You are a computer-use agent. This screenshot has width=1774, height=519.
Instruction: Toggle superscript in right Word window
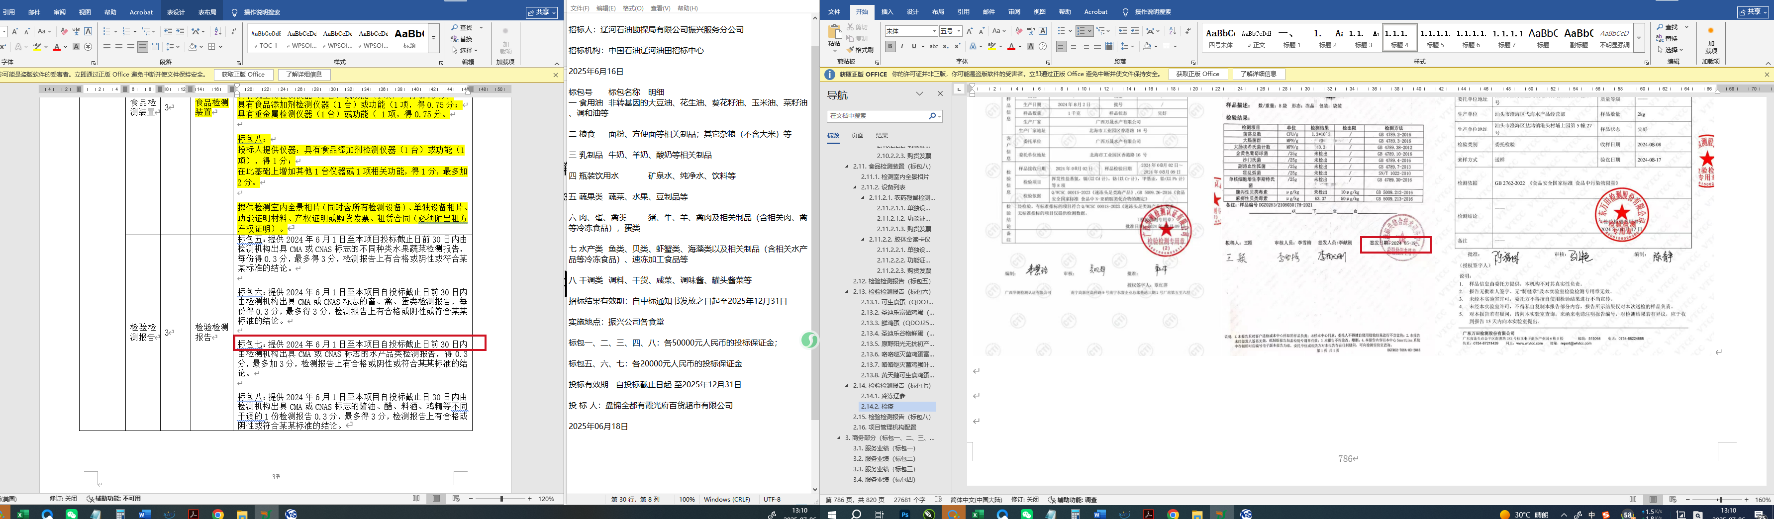[x=957, y=47]
